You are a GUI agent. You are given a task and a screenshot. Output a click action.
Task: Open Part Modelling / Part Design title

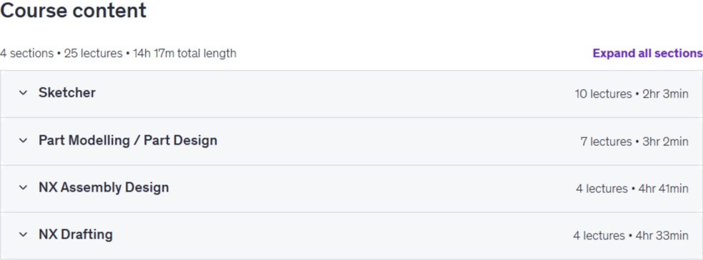coord(128,141)
